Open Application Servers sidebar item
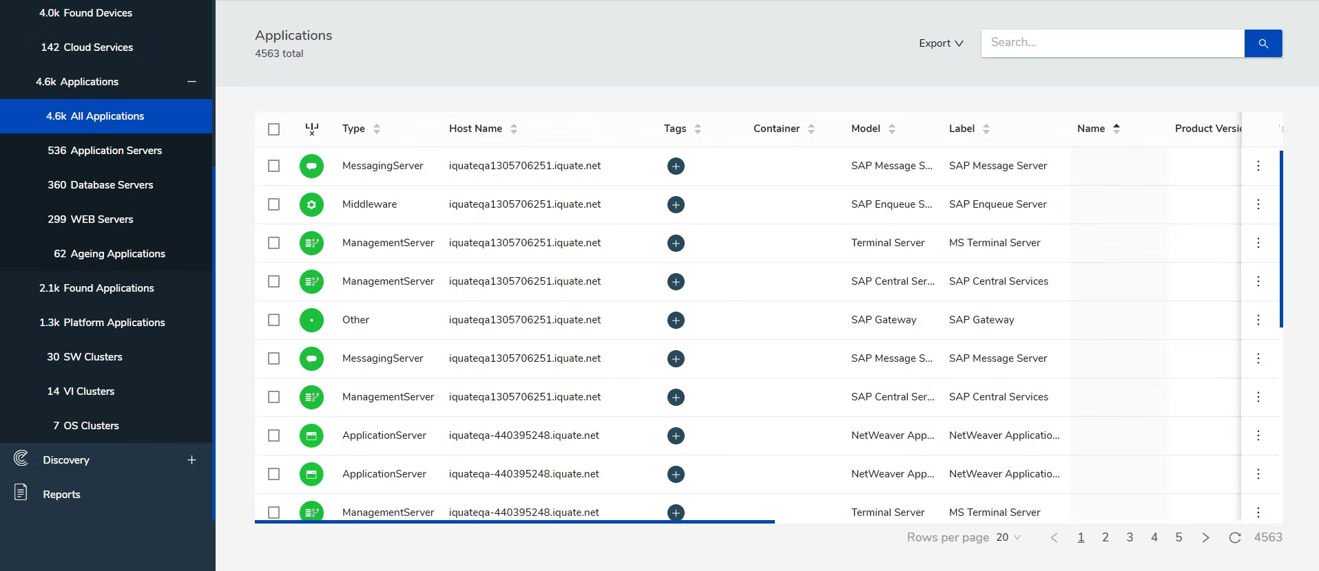Image resolution: width=1319 pixels, height=571 pixels. pyautogui.click(x=106, y=151)
